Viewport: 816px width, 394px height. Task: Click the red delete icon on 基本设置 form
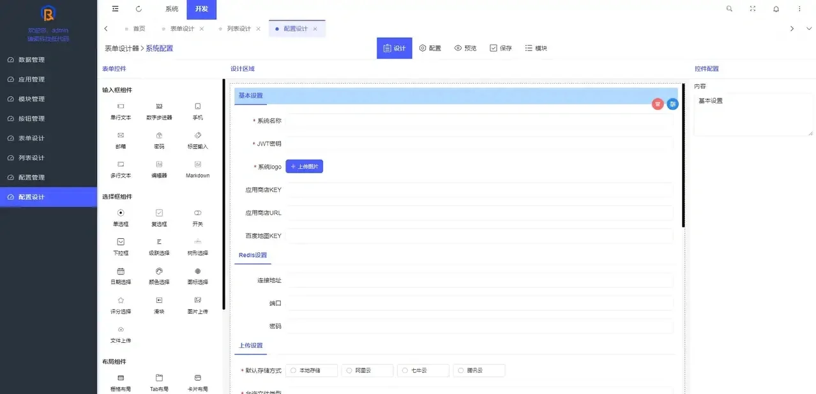(658, 103)
